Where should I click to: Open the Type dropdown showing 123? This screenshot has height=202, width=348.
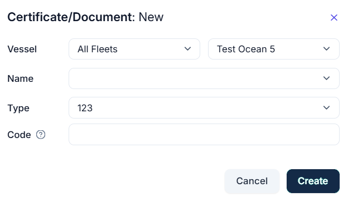pos(204,107)
